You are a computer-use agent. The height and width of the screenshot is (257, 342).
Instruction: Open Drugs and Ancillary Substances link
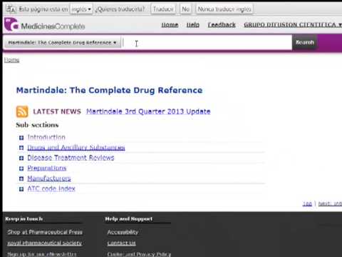coord(76,148)
